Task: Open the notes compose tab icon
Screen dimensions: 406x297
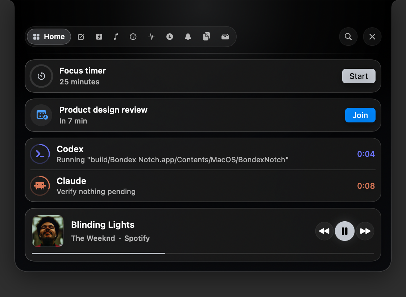Action: point(81,37)
